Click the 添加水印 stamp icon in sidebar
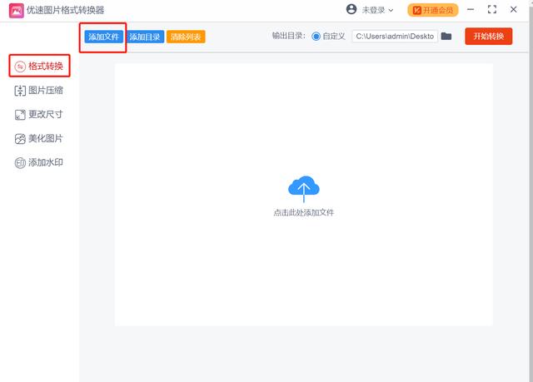This screenshot has width=533, height=382. click(20, 163)
